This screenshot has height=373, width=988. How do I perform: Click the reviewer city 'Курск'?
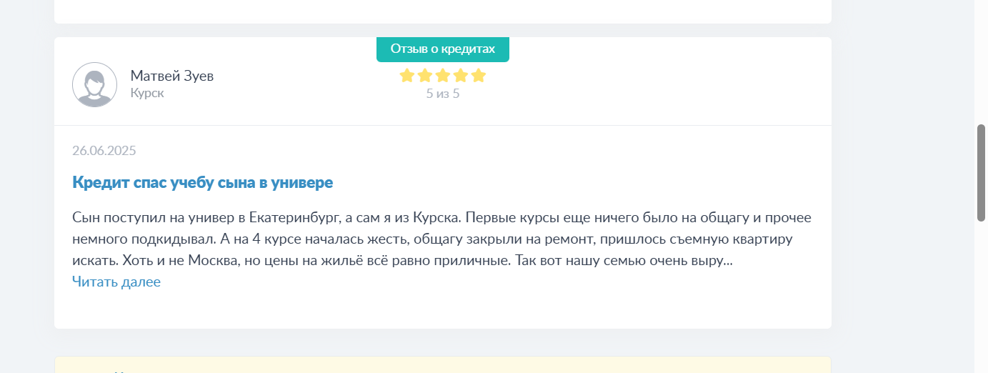pos(147,93)
